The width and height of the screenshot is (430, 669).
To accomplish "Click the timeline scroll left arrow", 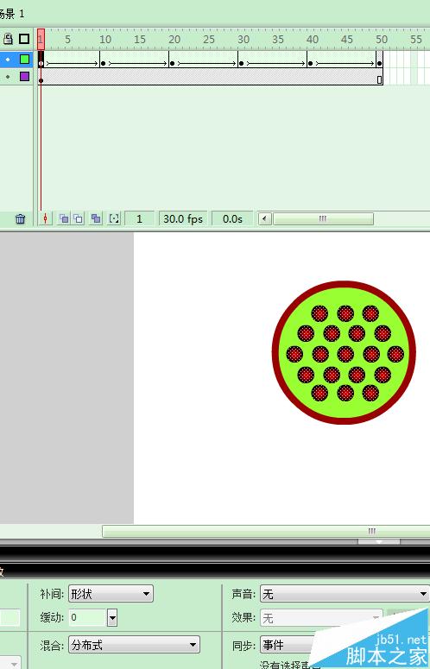I will [264, 219].
